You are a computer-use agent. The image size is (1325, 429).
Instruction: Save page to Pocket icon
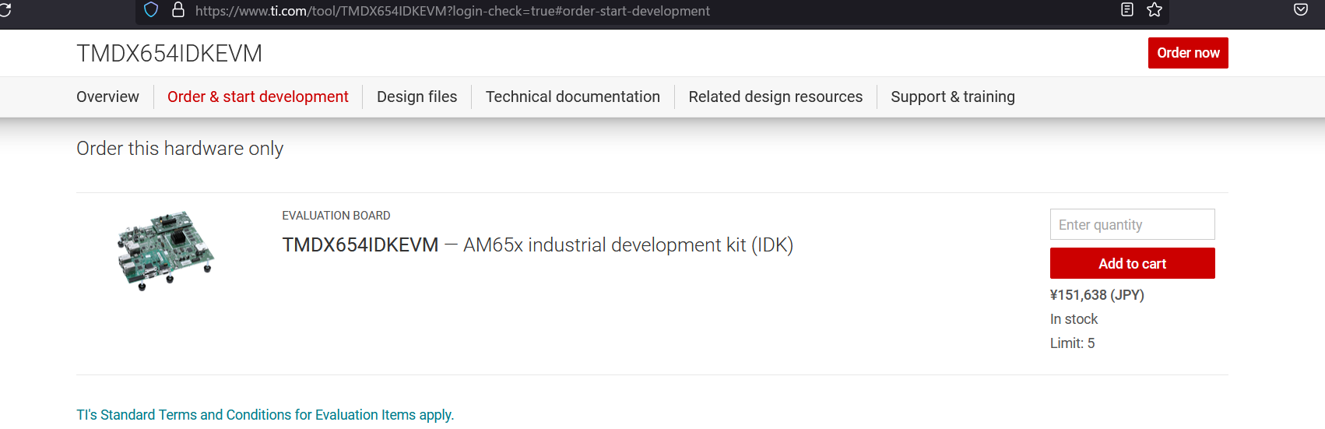click(1301, 10)
